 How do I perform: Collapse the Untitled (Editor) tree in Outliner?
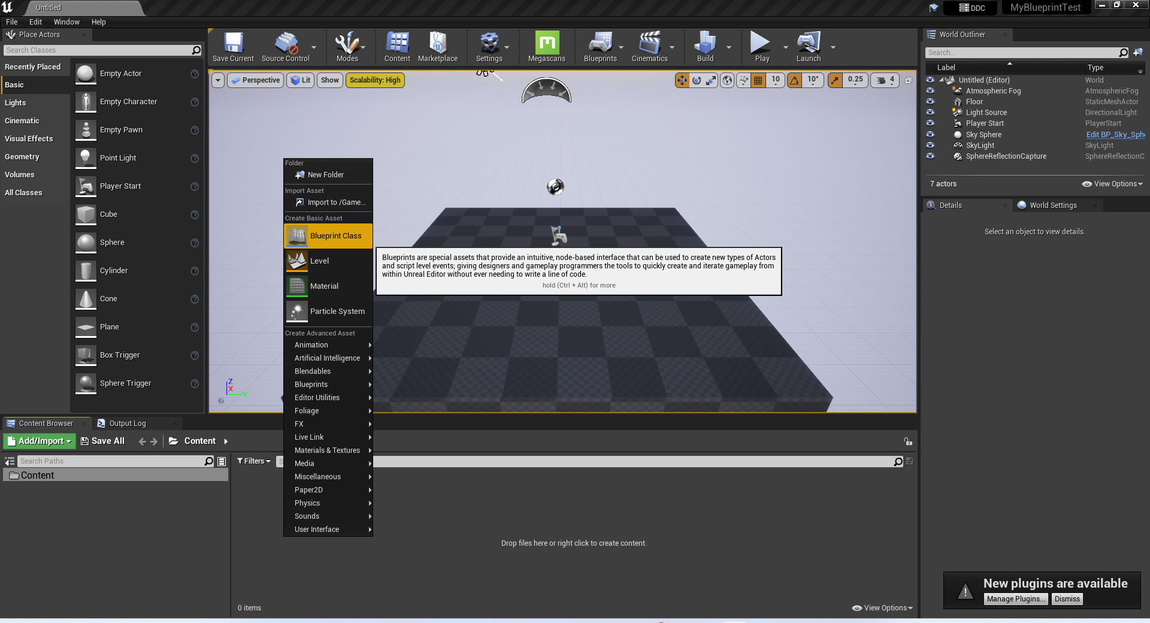tap(942, 80)
